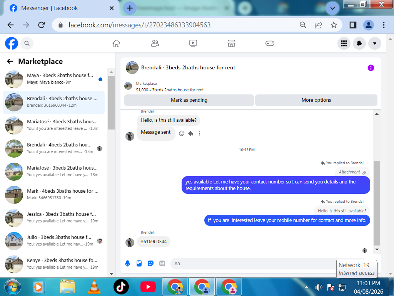Open the $1,000 3beds 2baths listing link
The image size is (394, 296).
170,90
